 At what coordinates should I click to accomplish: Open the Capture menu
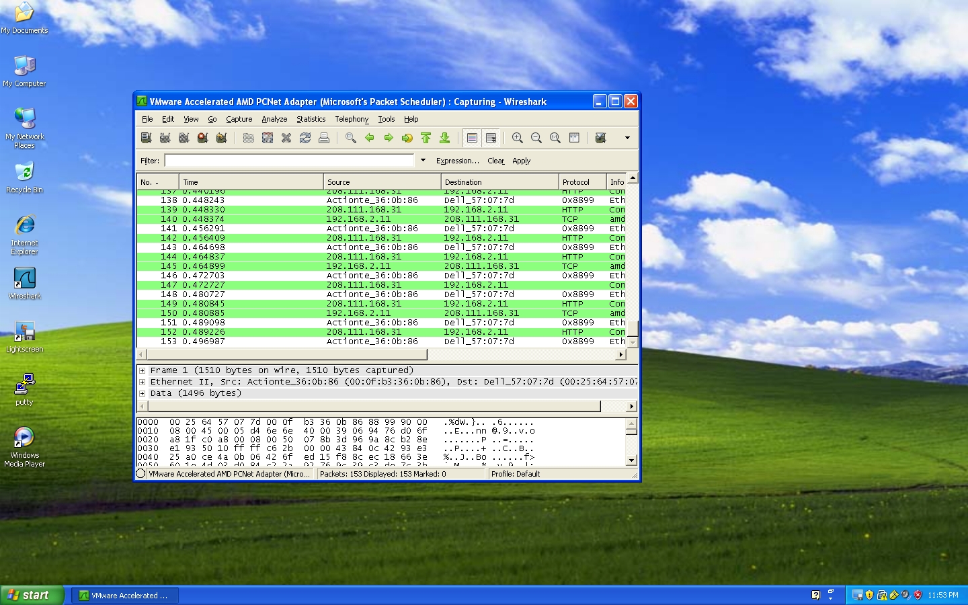pyautogui.click(x=239, y=119)
